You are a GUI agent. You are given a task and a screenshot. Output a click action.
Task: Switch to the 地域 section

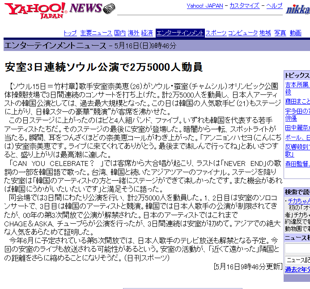point(265,33)
